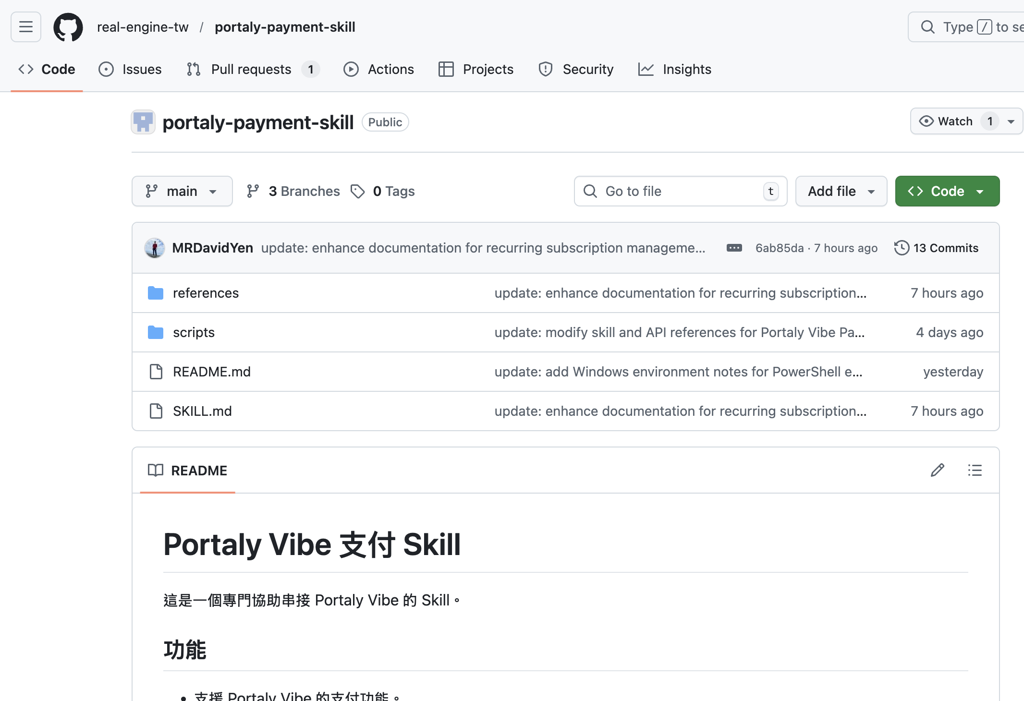Open the hamburger navigation menu
This screenshot has height=701, width=1024.
click(25, 27)
